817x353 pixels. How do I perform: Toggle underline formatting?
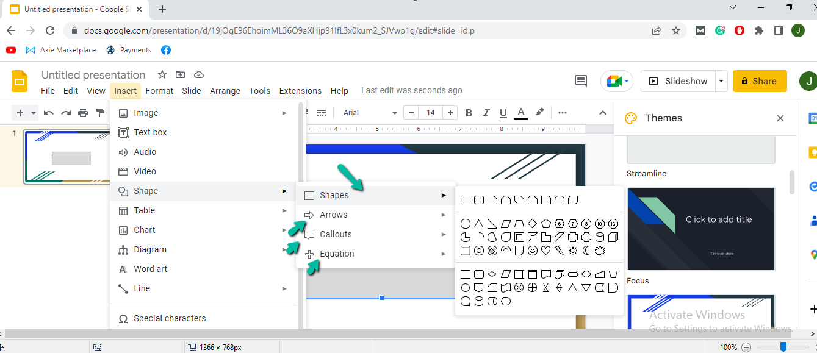tap(502, 113)
